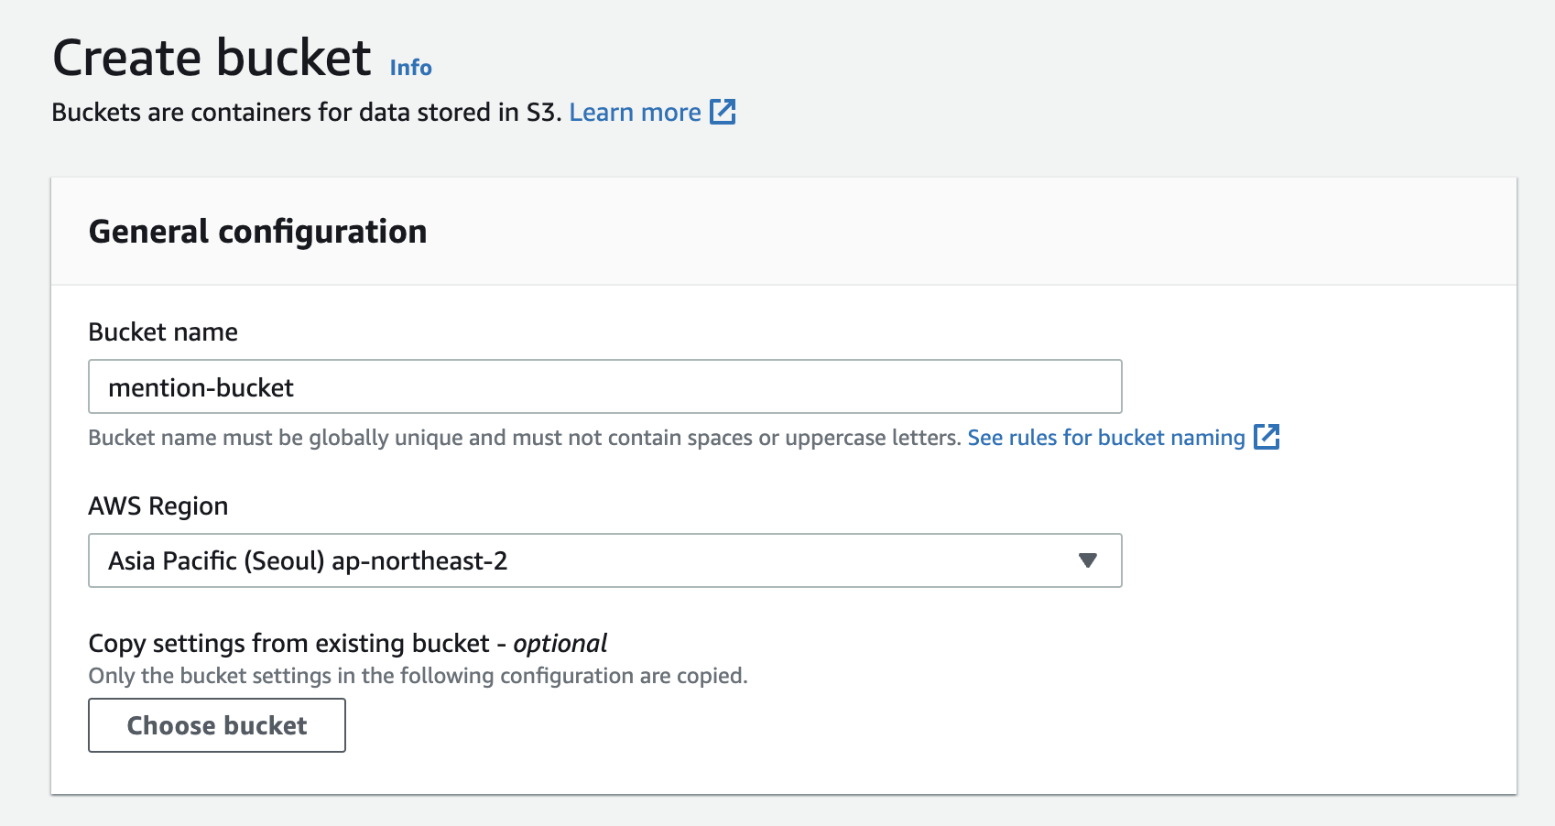Click Only the bucket settings helper text
Viewport: 1555px width, 826px height.
tap(418, 676)
